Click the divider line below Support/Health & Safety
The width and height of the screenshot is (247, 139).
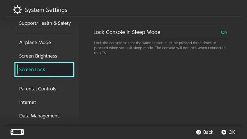tap(44, 33)
